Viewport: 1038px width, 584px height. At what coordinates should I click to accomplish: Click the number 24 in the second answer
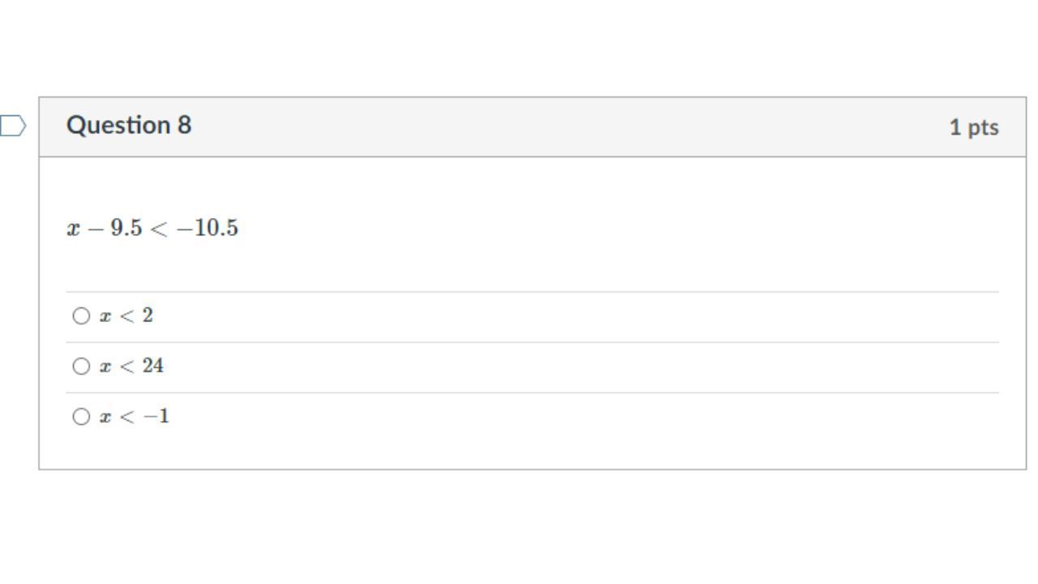(153, 367)
